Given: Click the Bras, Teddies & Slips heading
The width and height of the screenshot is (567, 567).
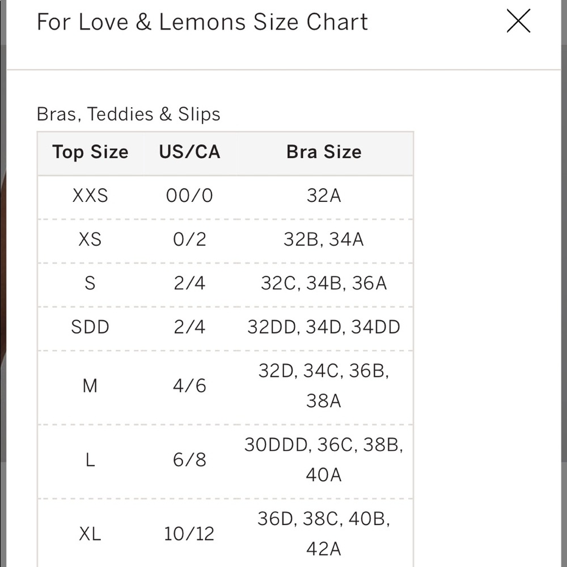Looking at the screenshot, I should click(x=129, y=115).
